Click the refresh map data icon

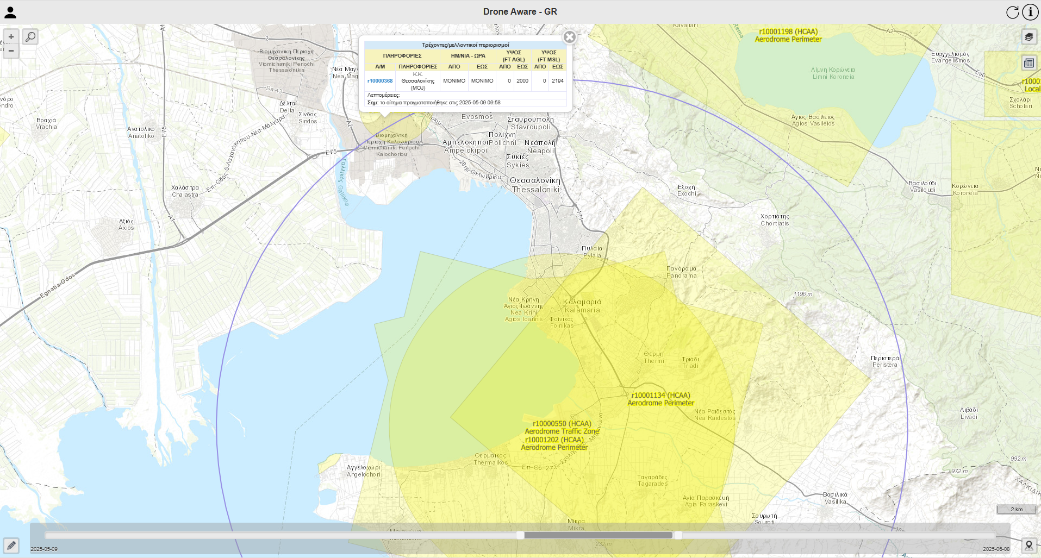[x=1012, y=12]
